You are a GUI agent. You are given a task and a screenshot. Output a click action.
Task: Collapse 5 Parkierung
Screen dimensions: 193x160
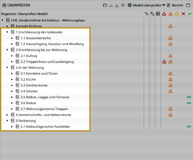7,121
